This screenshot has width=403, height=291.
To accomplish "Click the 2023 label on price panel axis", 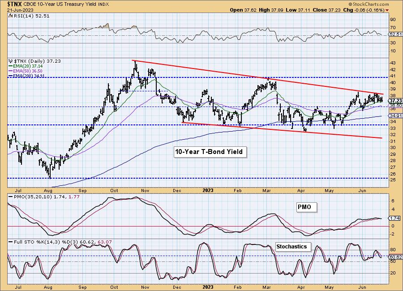I will [208, 190].
